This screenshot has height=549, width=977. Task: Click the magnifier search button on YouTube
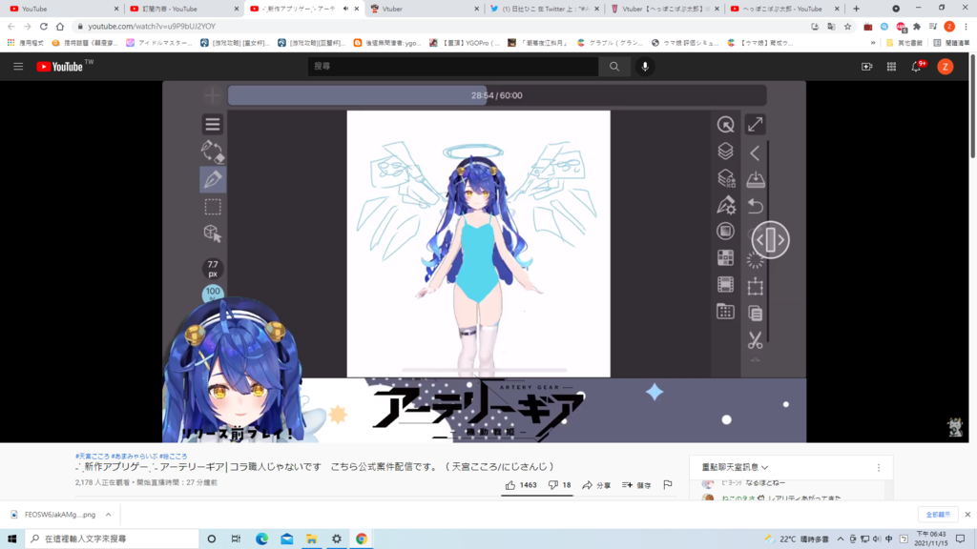[614, 67]
